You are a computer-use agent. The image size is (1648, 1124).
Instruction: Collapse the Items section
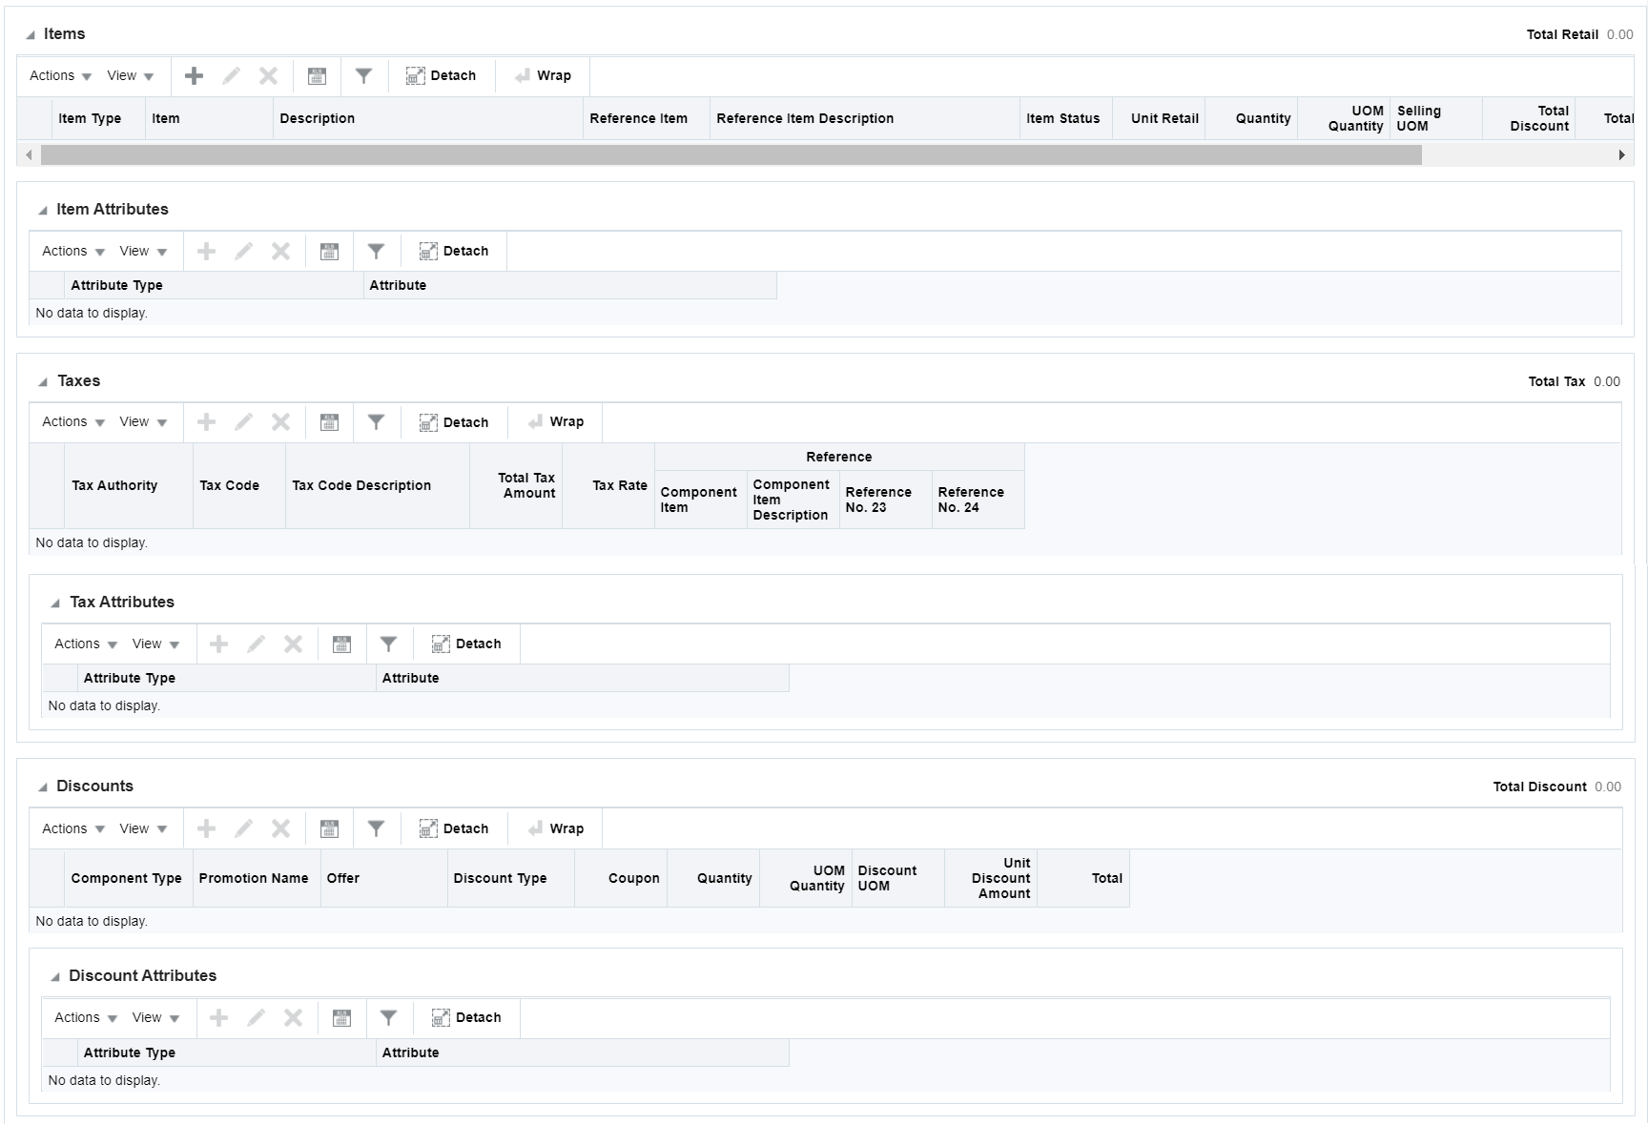[31, 33]
